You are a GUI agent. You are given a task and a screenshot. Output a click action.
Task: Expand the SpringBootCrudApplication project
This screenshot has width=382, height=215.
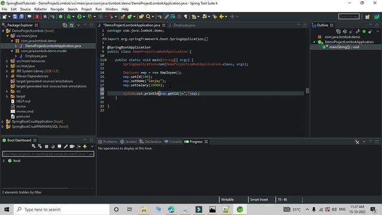[2, 121]
